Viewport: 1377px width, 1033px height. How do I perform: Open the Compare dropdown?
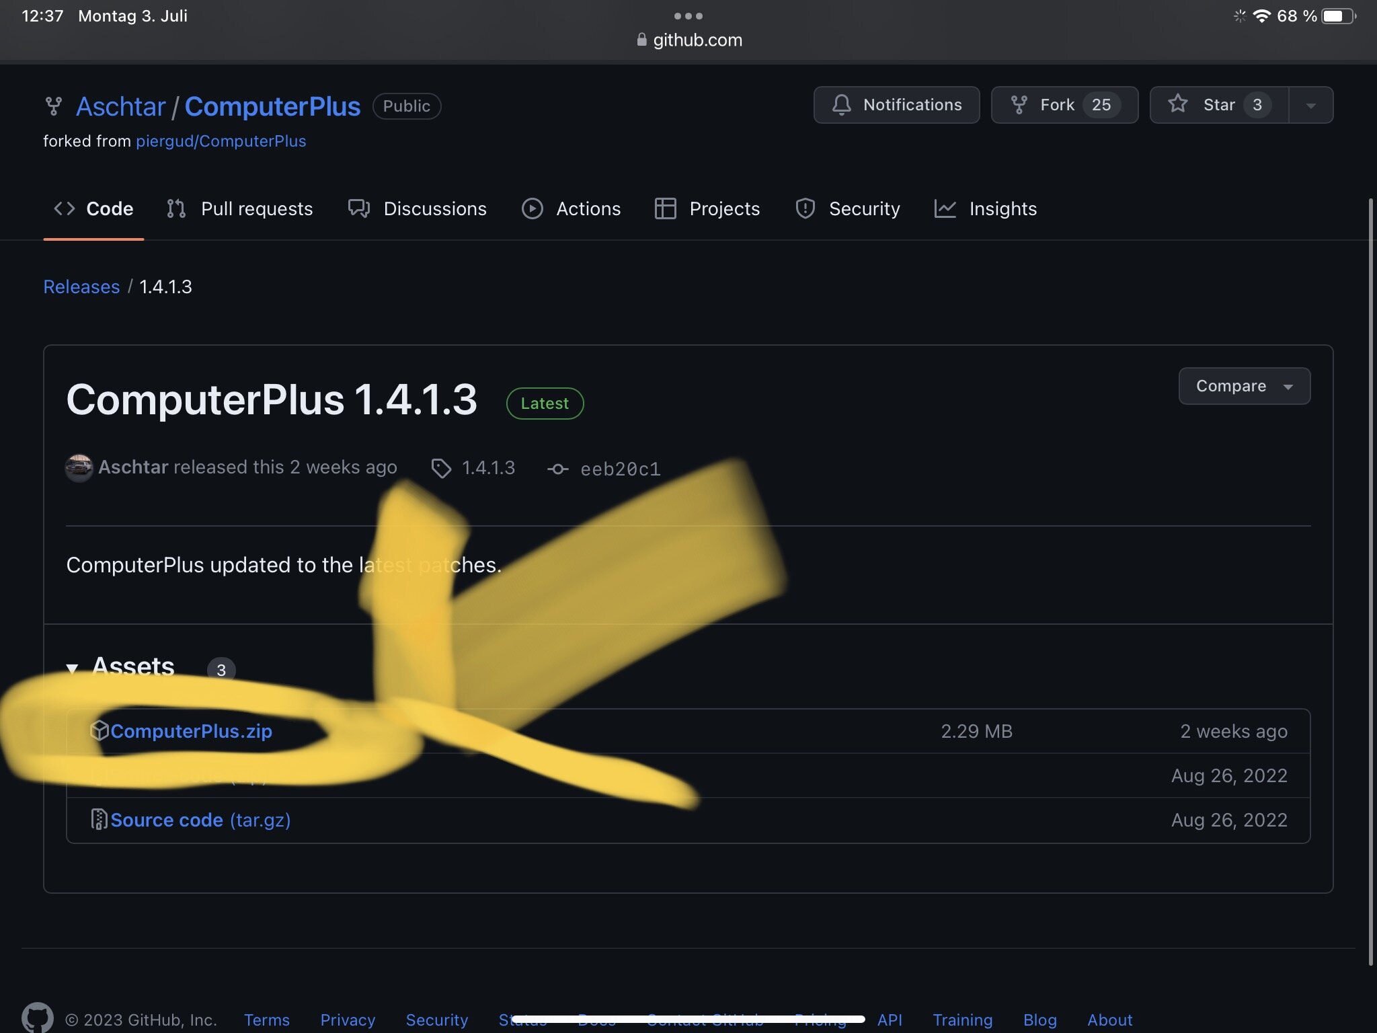pos(1243,386)
